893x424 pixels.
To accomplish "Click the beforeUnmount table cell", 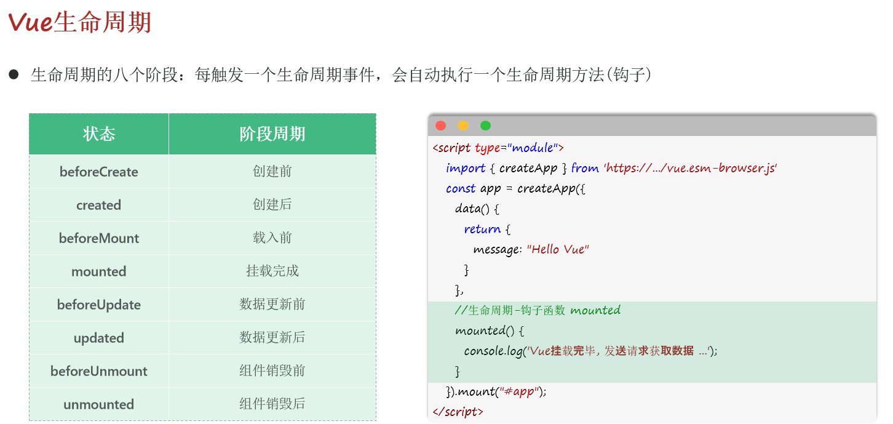I will click(x=99, y=371).
